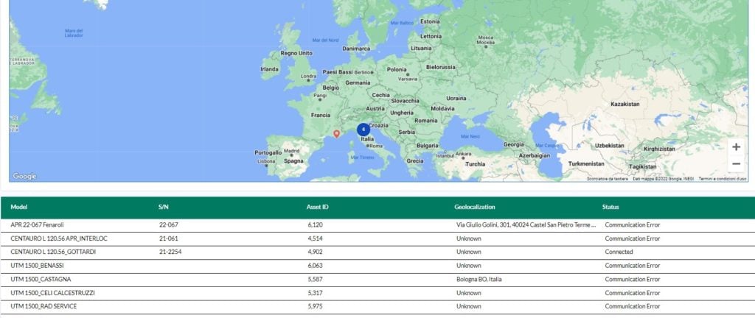Screen dimensions: 755x318
Task: Click serial number 21-2254
Action: (x=170, y=252)
